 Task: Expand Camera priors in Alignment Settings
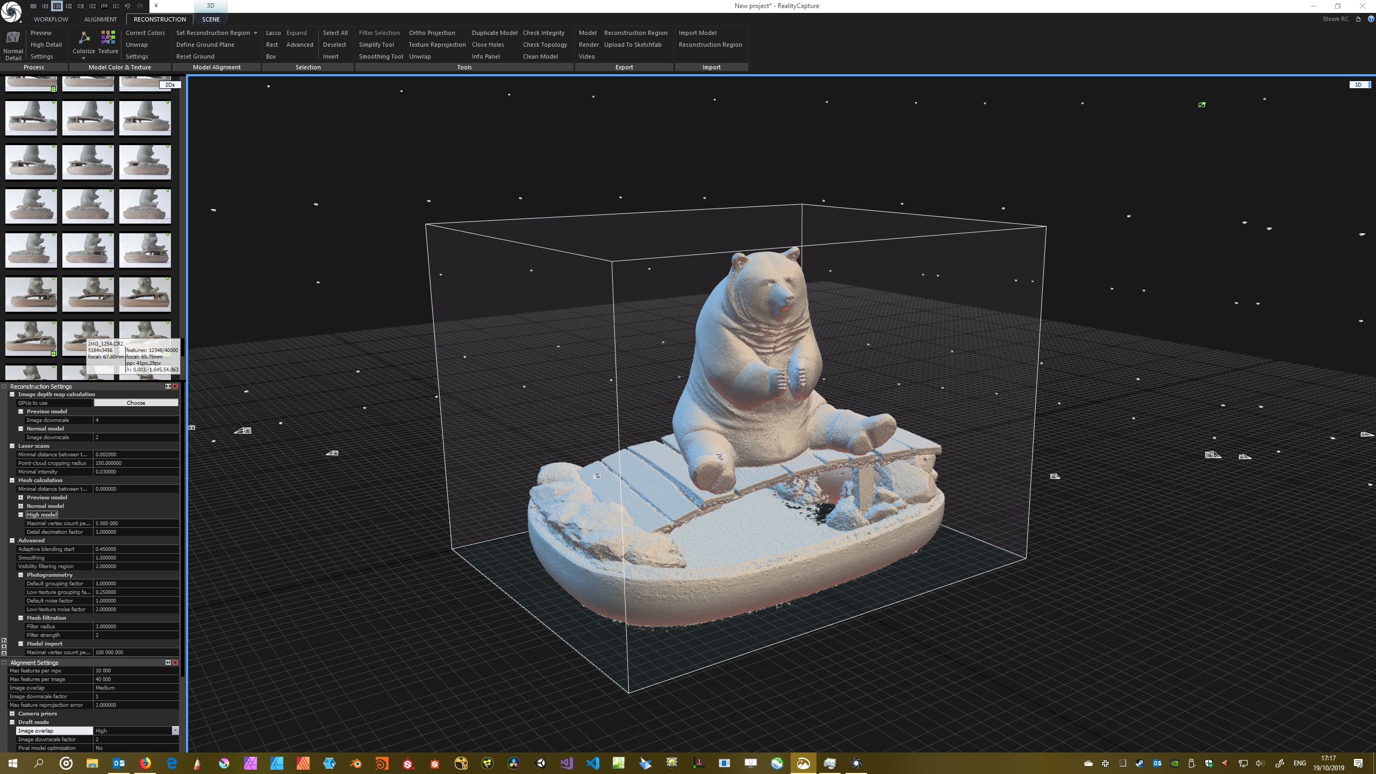(12, 714)
